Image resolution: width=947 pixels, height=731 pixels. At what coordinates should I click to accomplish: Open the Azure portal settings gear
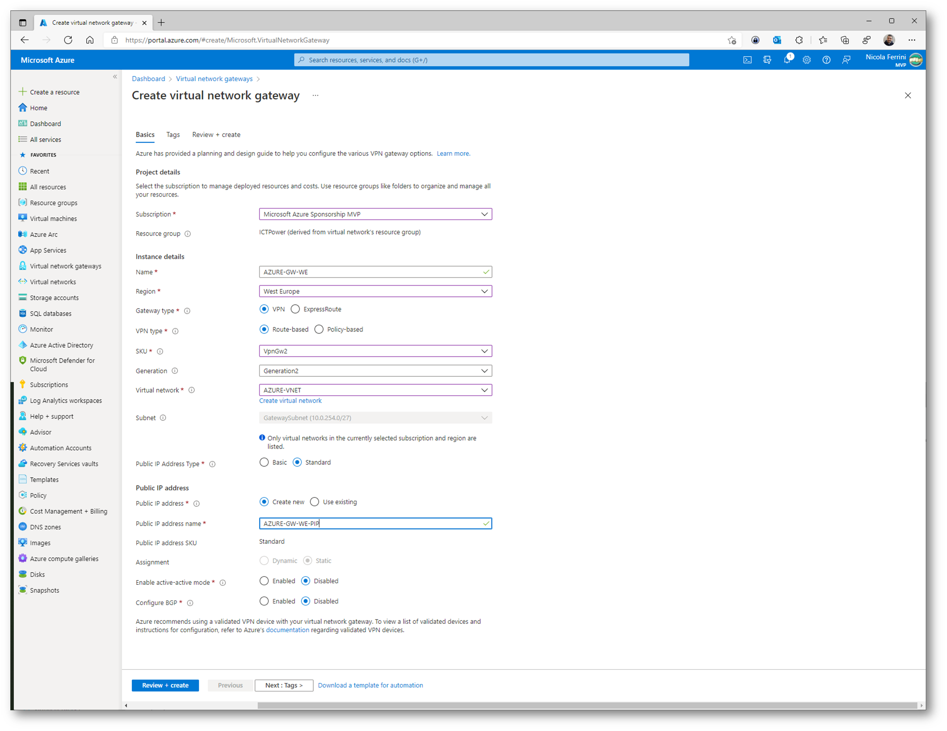click(x=806, y=60)
